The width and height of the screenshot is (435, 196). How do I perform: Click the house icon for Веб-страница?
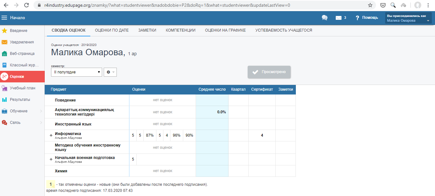tap(4, 54)
